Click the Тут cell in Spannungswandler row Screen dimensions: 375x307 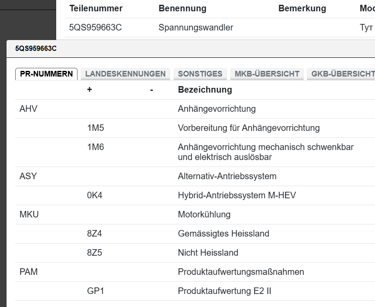coord(367,27)
